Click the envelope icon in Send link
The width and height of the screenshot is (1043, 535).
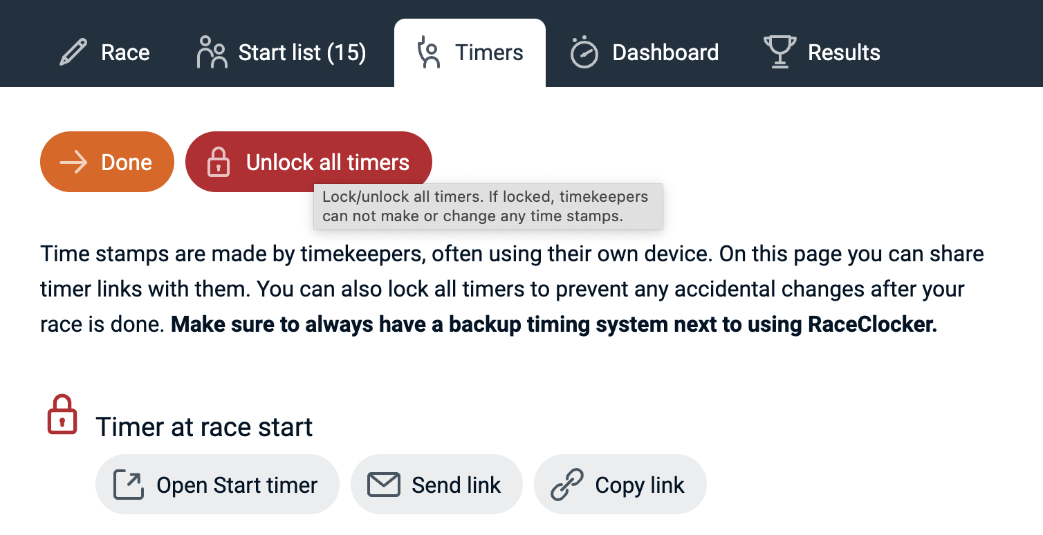click(x=384, y=485)
